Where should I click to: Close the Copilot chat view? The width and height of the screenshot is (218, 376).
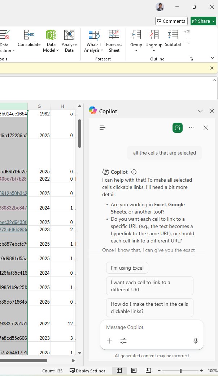[x=206, y=128]
